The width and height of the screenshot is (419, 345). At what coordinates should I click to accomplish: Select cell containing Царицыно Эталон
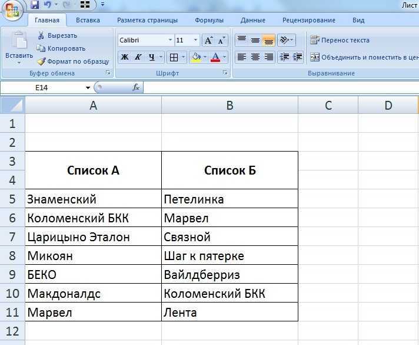tap(93, 236)
